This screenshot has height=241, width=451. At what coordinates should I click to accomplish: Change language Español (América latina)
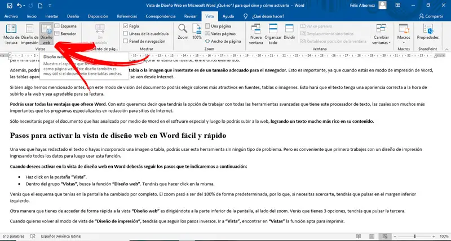click(x=61, y=236)
